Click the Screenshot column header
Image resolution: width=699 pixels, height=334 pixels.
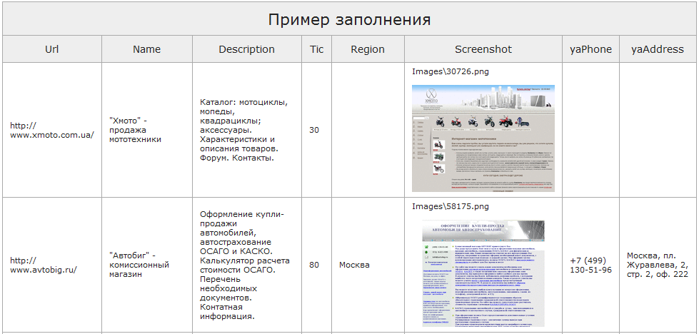(483, 49)
